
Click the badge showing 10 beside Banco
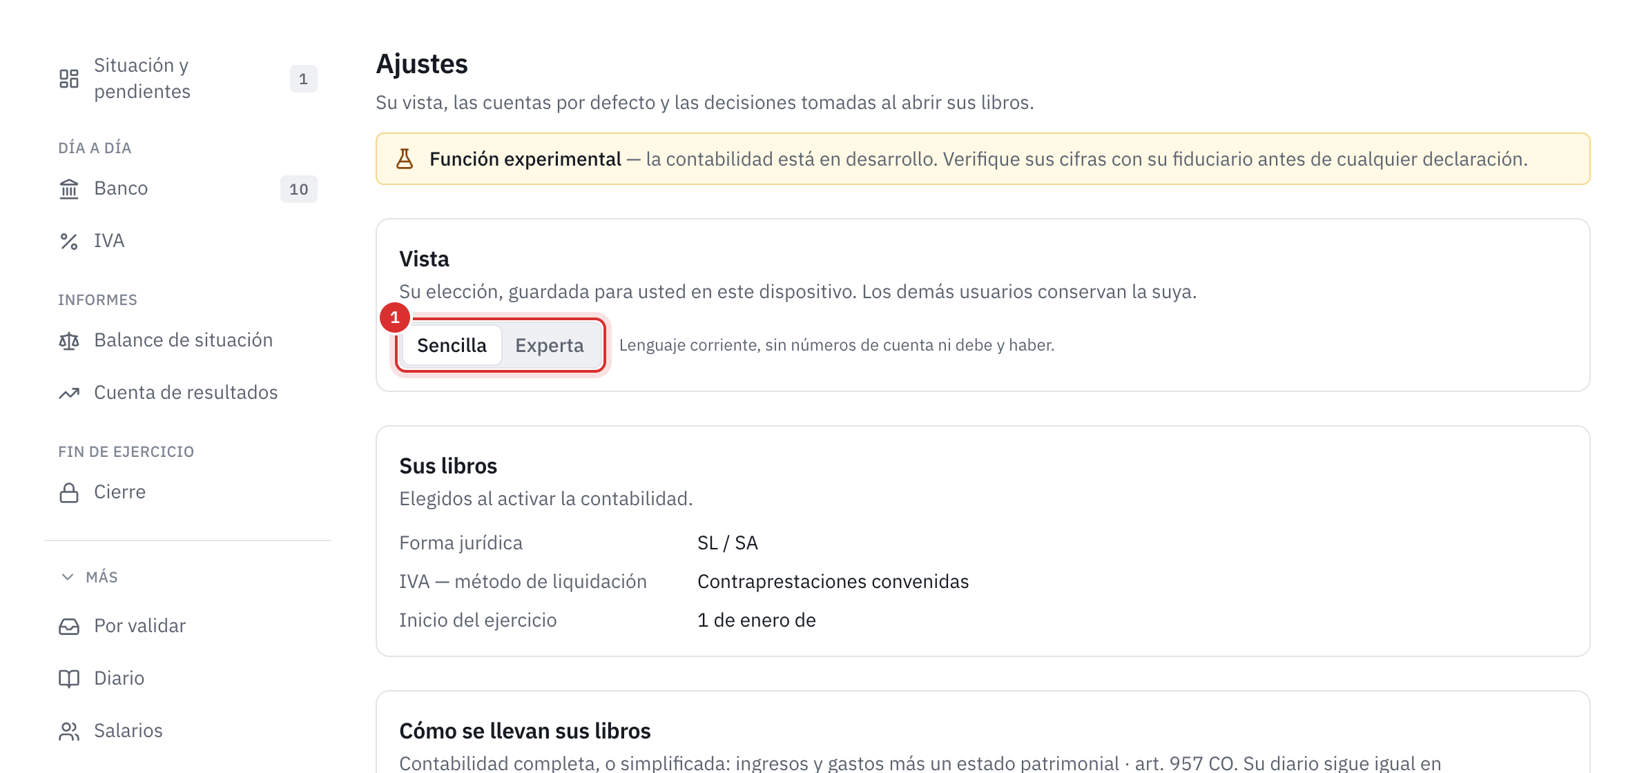click(x=299, y=189)
